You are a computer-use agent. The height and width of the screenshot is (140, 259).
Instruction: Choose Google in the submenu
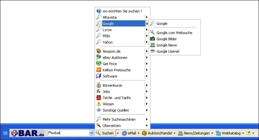click(x=175, y=23)
